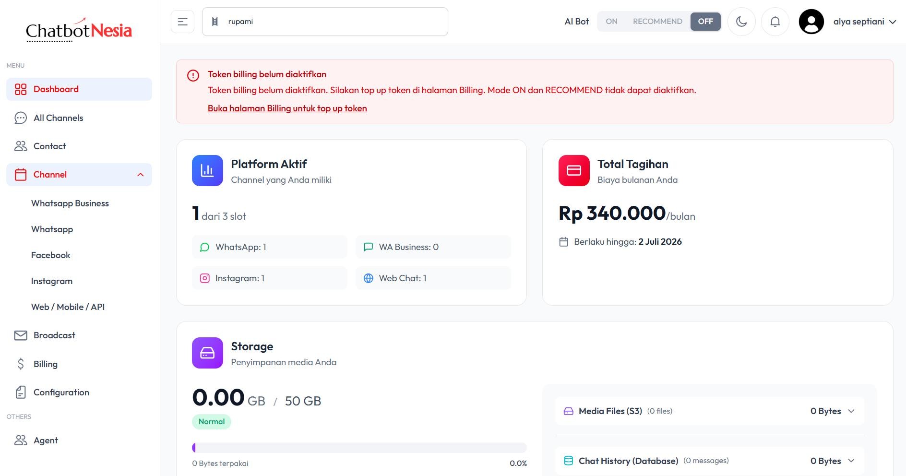
Task: Click the sidebar collapse hamburger button
Action: [182, 22]
